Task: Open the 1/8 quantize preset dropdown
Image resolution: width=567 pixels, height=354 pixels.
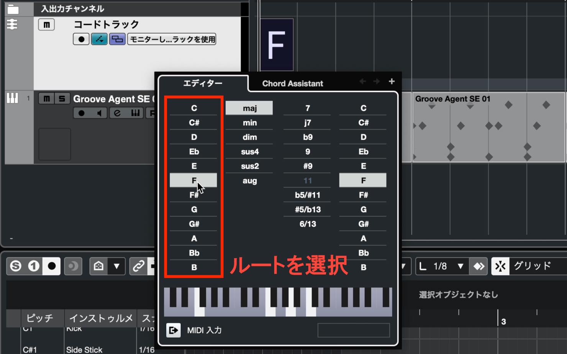Action: (x=442, y=266)
